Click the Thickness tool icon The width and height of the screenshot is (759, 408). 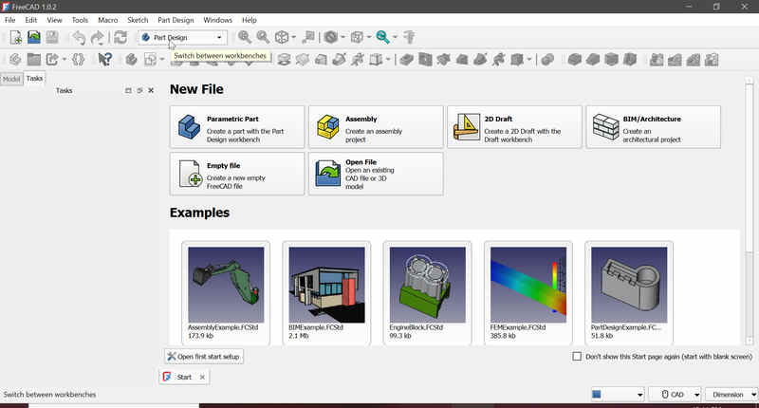[x=630, y=60]
